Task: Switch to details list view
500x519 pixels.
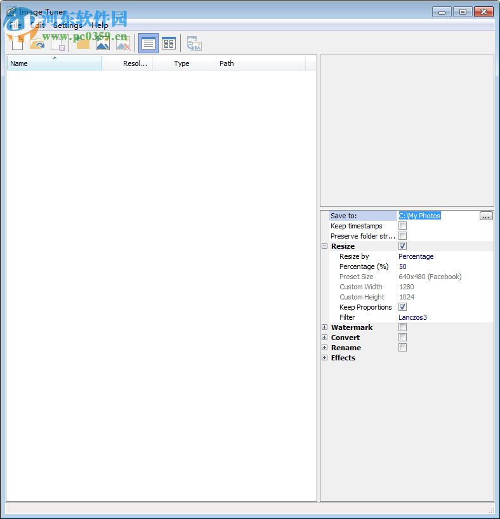Action: (148, 43)
